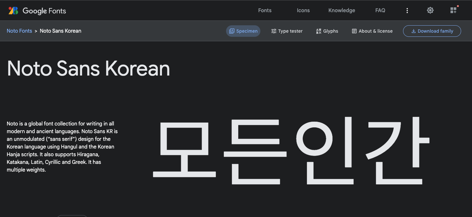Open the three-dot more options menu

[x=407, y=11]
